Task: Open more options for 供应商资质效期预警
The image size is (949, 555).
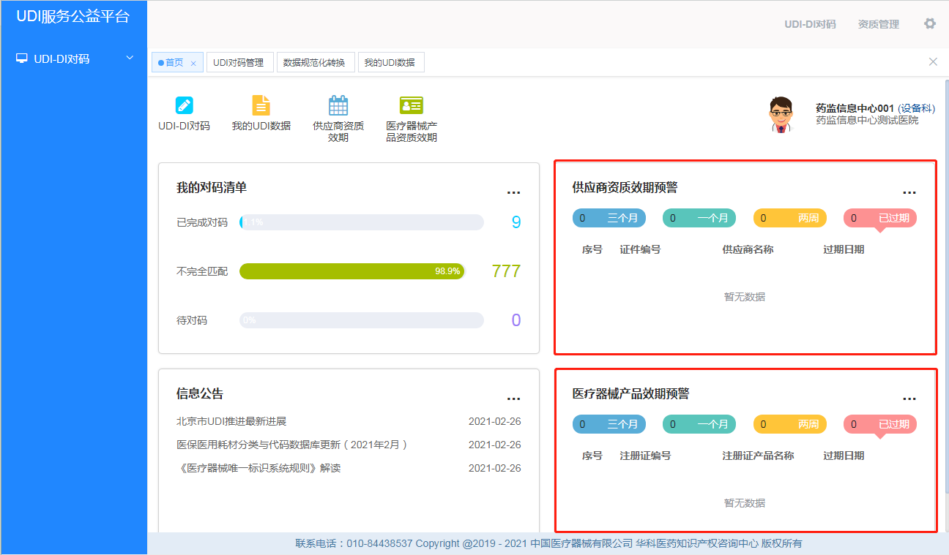Action: click(909, 192)
